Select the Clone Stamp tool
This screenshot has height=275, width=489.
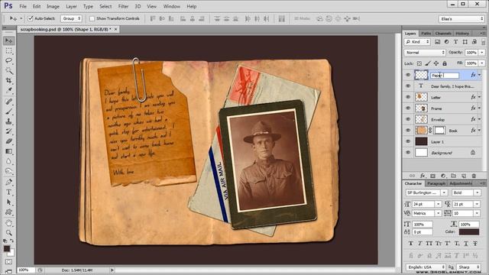tap(8, 121)
